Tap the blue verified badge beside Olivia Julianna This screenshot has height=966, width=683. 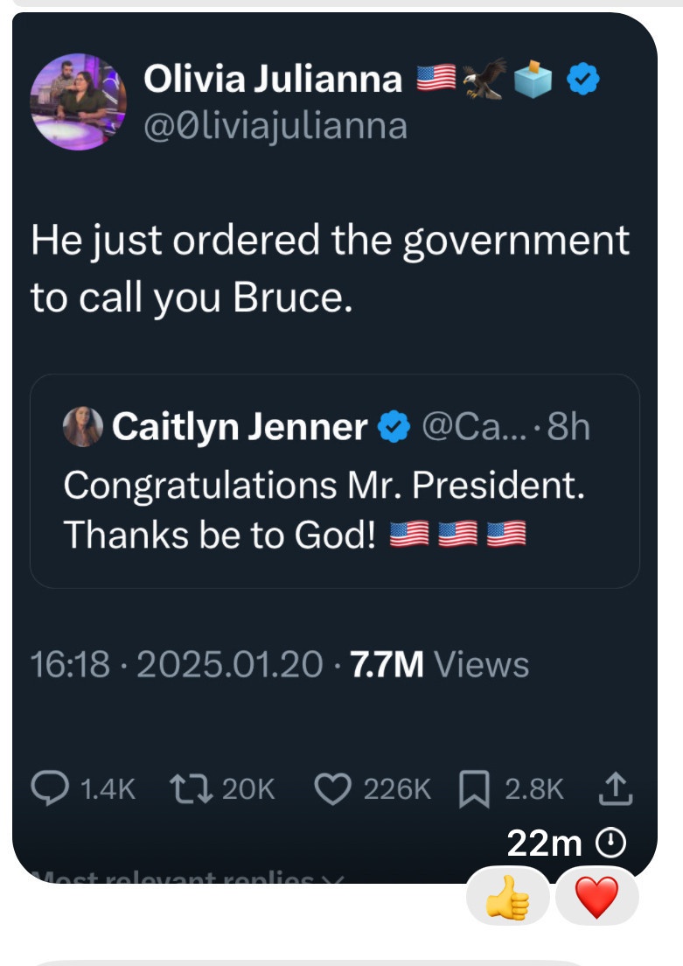[582, 80]
